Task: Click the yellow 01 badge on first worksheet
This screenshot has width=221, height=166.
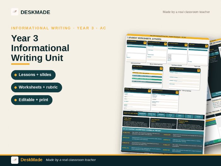Action: (x=145, y=43)
